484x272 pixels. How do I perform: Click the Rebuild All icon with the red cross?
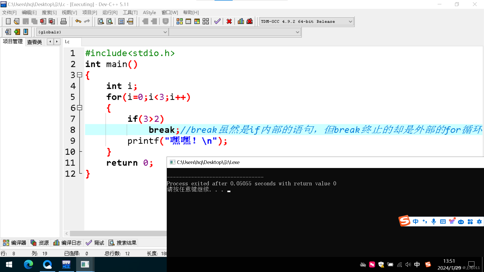229,21
